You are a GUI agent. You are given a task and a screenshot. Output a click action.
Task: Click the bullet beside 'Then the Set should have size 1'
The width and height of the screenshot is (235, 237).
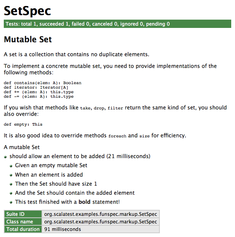(x=11, y=184)
